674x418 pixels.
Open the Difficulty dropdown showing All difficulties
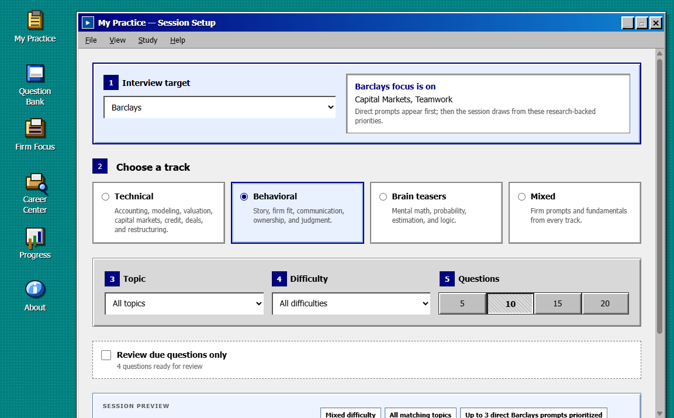click(351, 303)
